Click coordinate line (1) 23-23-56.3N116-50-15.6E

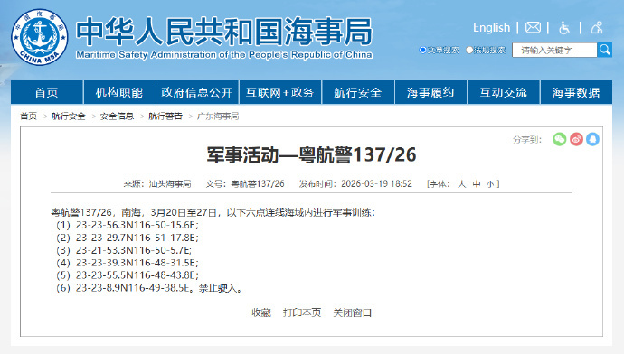pyautogui.click(x=127, y=225)
